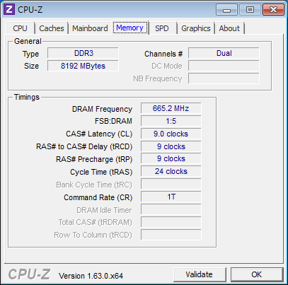Viewport: 288px width, 285px height.
Task: Click the 8192 MBytes size field
Action: pos(83,66)
